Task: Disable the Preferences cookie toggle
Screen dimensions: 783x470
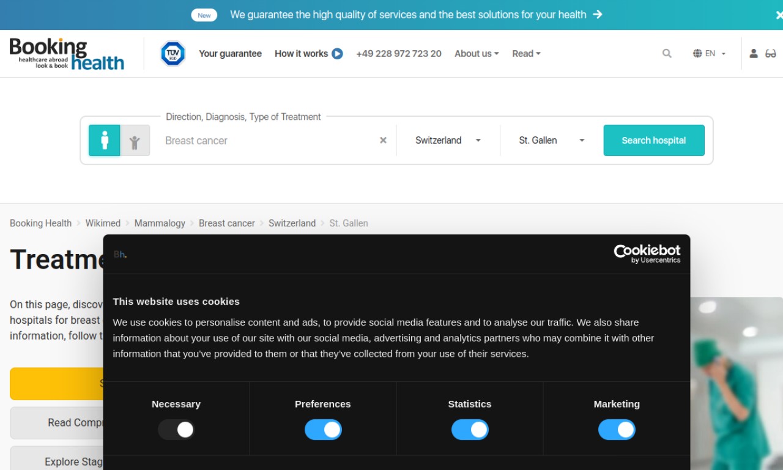Action: pyautogui.click(x=323, y=430)
